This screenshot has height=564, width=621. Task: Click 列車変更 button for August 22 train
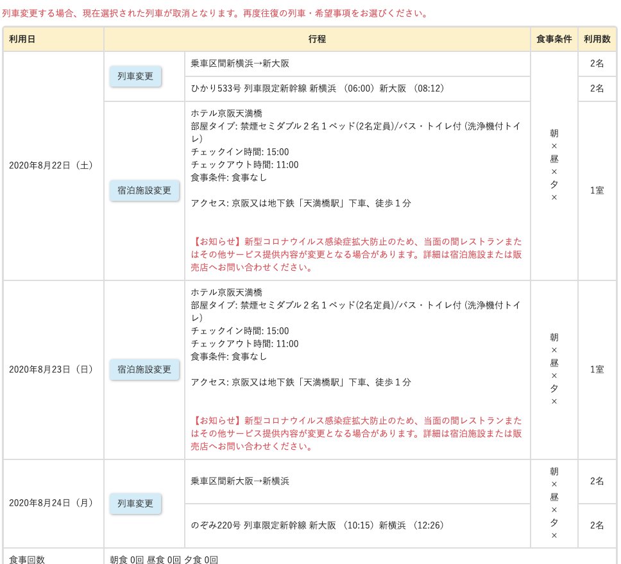(x=135, y=76)
